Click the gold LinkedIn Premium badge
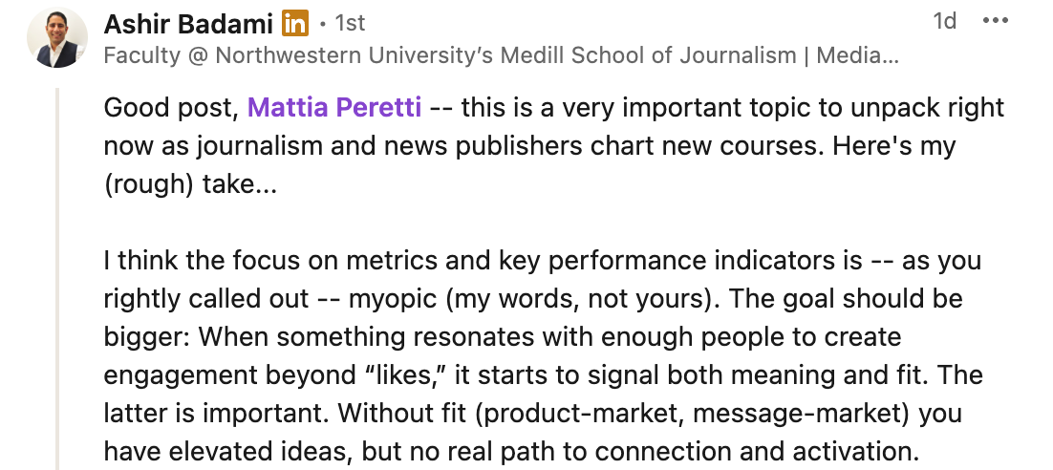 point(296,22)
